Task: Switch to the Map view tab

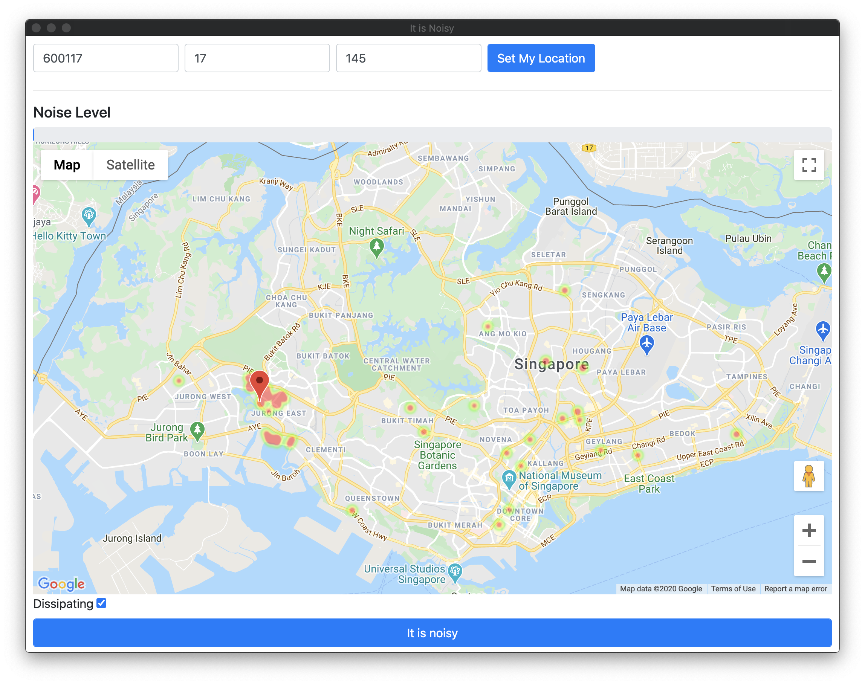Action: [67, 165]
